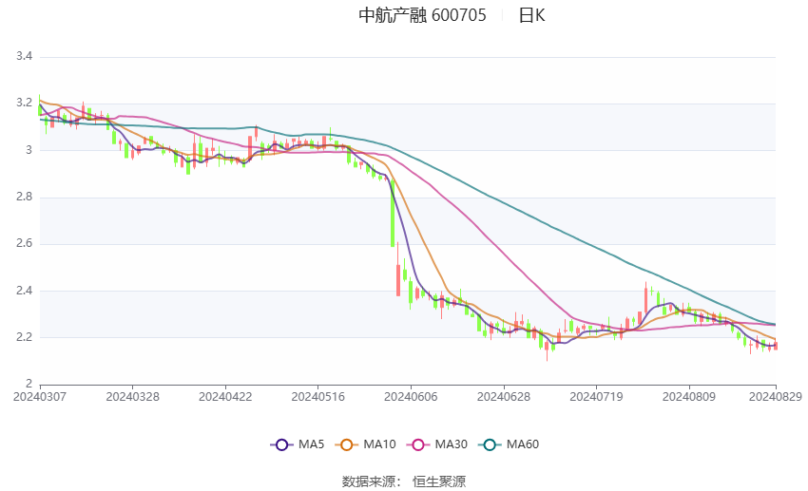The height and width of the screenshot is (491, 808).
Task: Click the 2.4 price axis label
Action: click(x=24, y=291)
